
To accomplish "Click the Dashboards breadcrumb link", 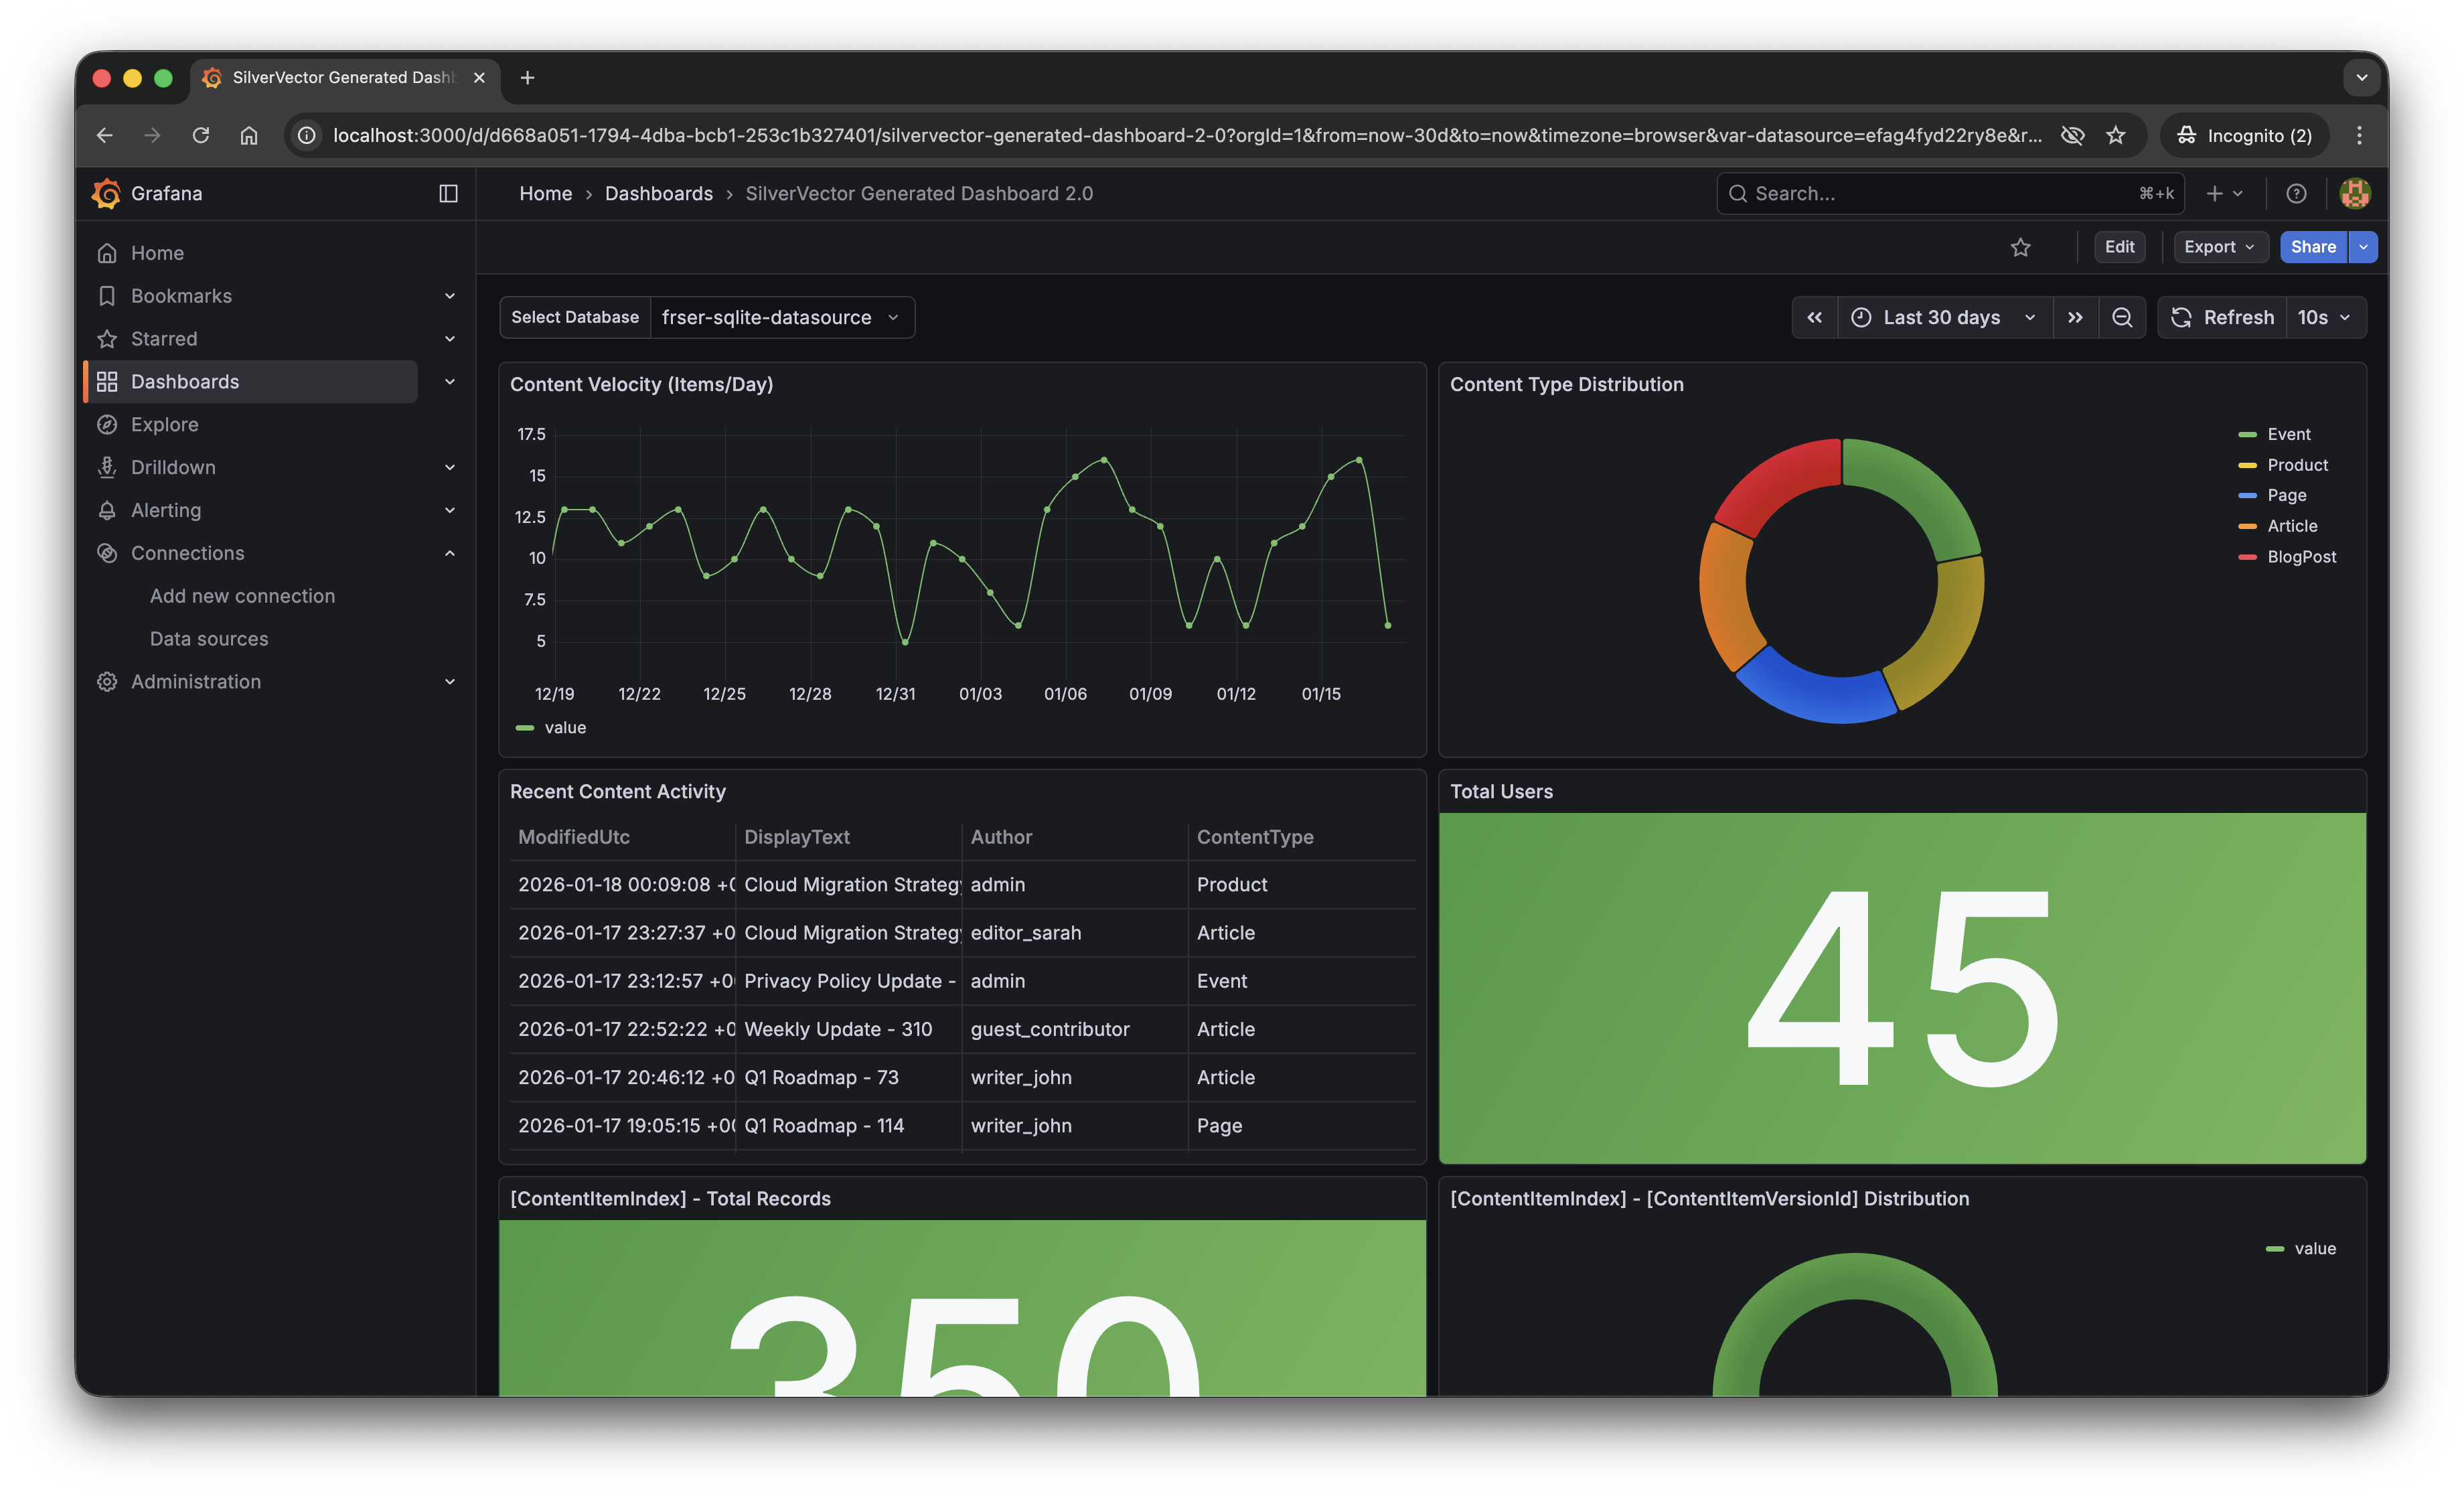I will [658, 193].
